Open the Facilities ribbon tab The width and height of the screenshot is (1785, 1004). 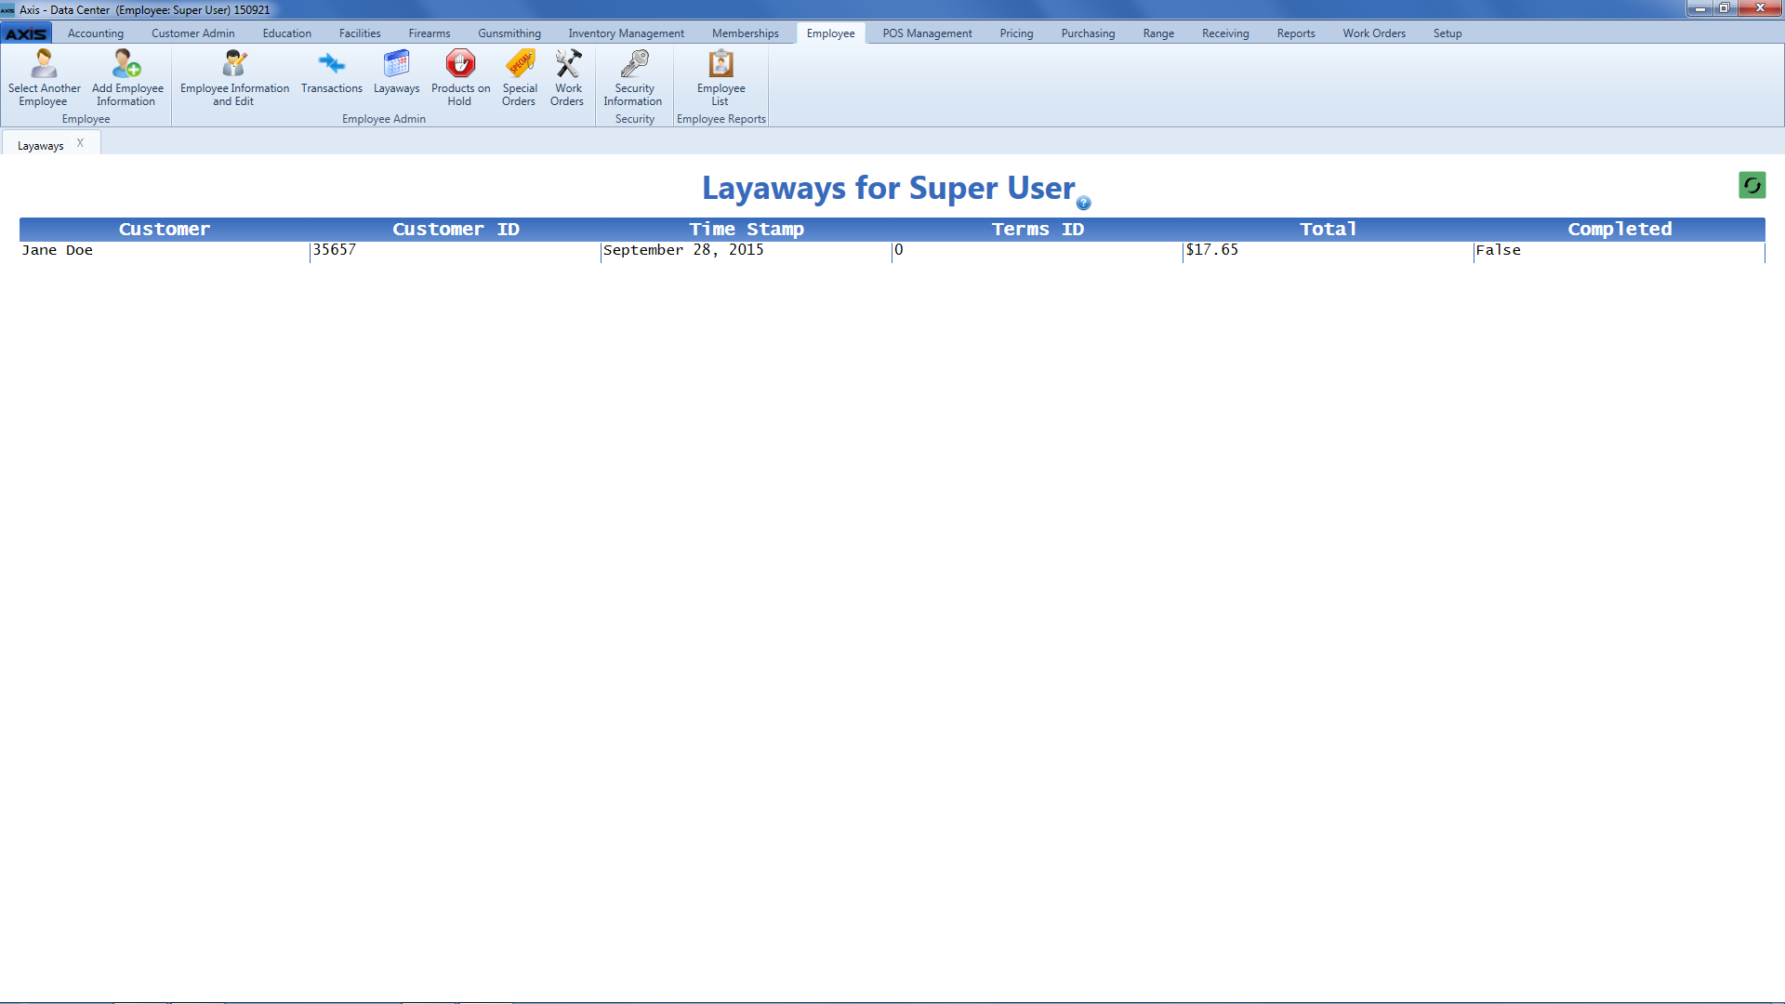[x=360, y=33]
